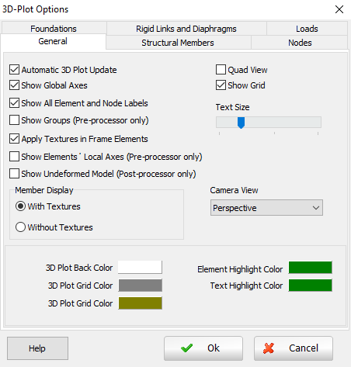Open the olive 3D Plot Grid Color swatch
This screenshot has width=351, height=367.
coord(141,303)
